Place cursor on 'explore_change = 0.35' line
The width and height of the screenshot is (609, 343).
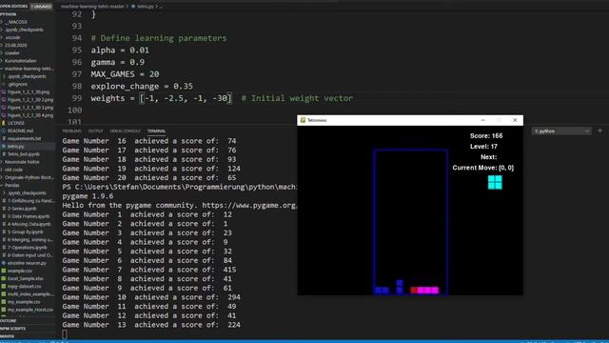coord(142,87)
